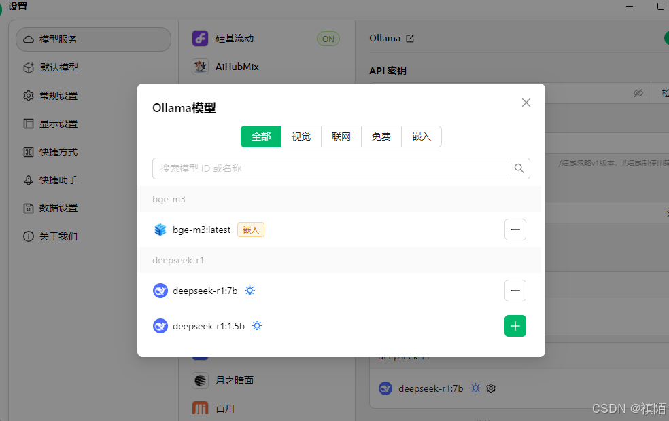Click the bge-m3:latest model name
The height and width of the screenshot is (421, 669).
[x=201, y=230]
